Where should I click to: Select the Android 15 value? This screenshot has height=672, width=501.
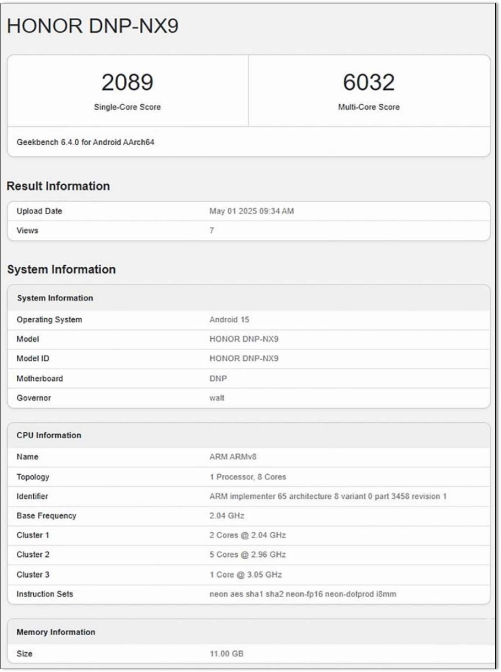point(230,320)
